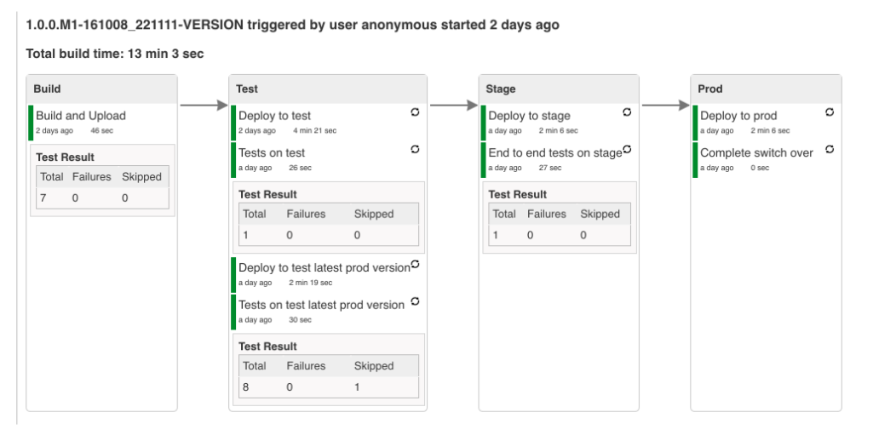Re-trigger Complete switch over task
Viewport: 873px width, 441px height.
[829, 150]
